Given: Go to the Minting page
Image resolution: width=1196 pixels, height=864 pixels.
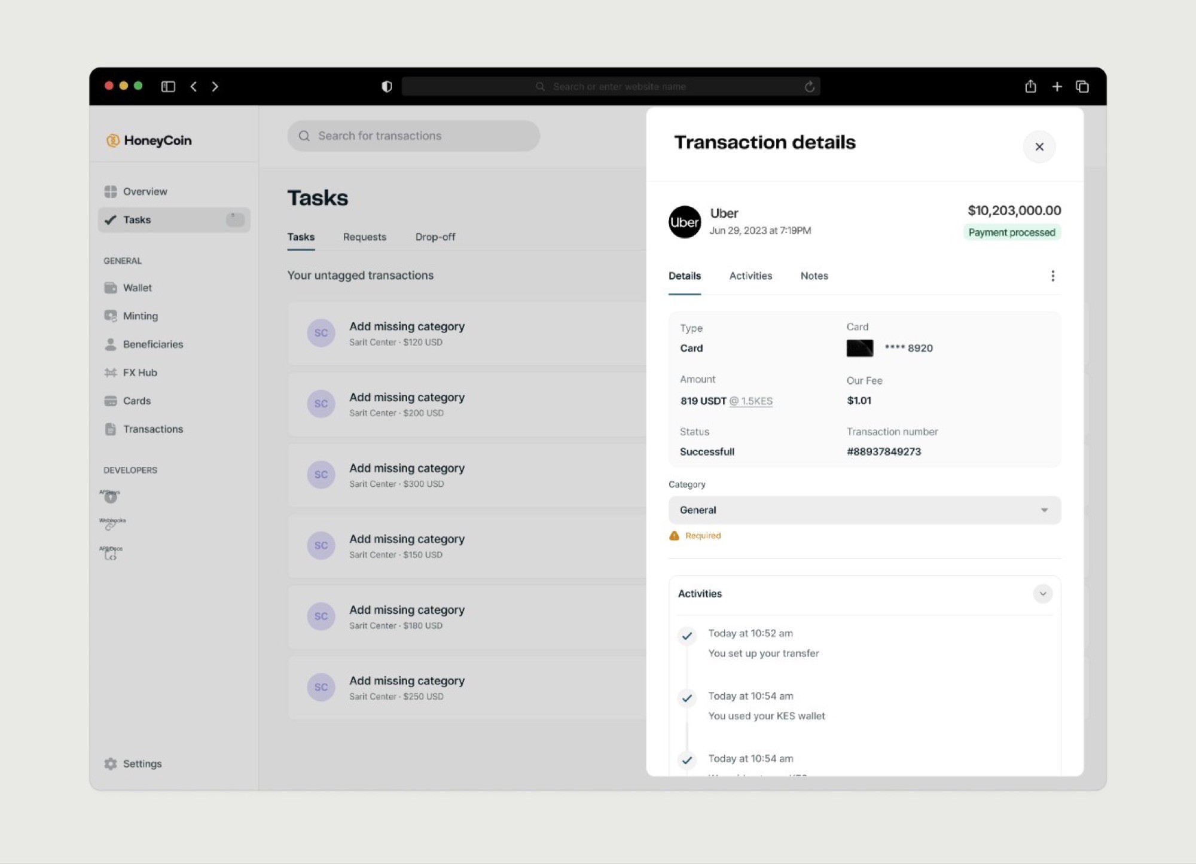Looking at the screenshot, I should tap(131, 316).
